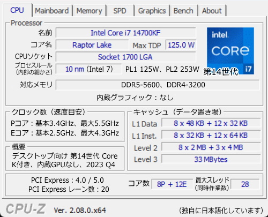268x217 pixels.
Task: Click the PL1 125W、PL2 253W text
Action: tap(162, 69)
